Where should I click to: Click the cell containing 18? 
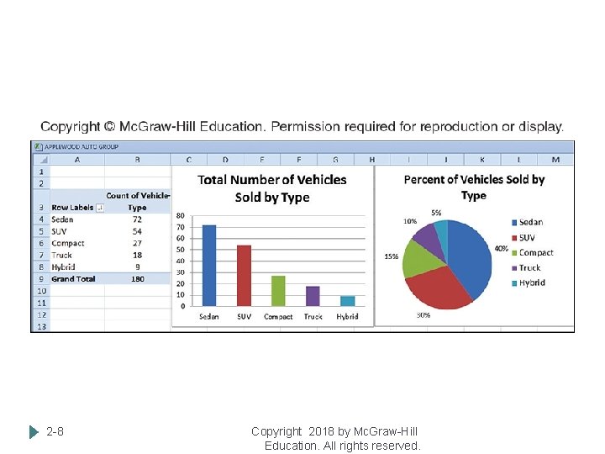(137, 256)
